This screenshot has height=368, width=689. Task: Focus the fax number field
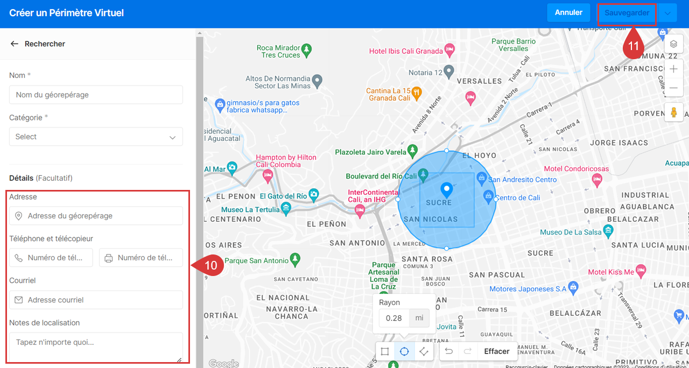click(x=141, y=258)
